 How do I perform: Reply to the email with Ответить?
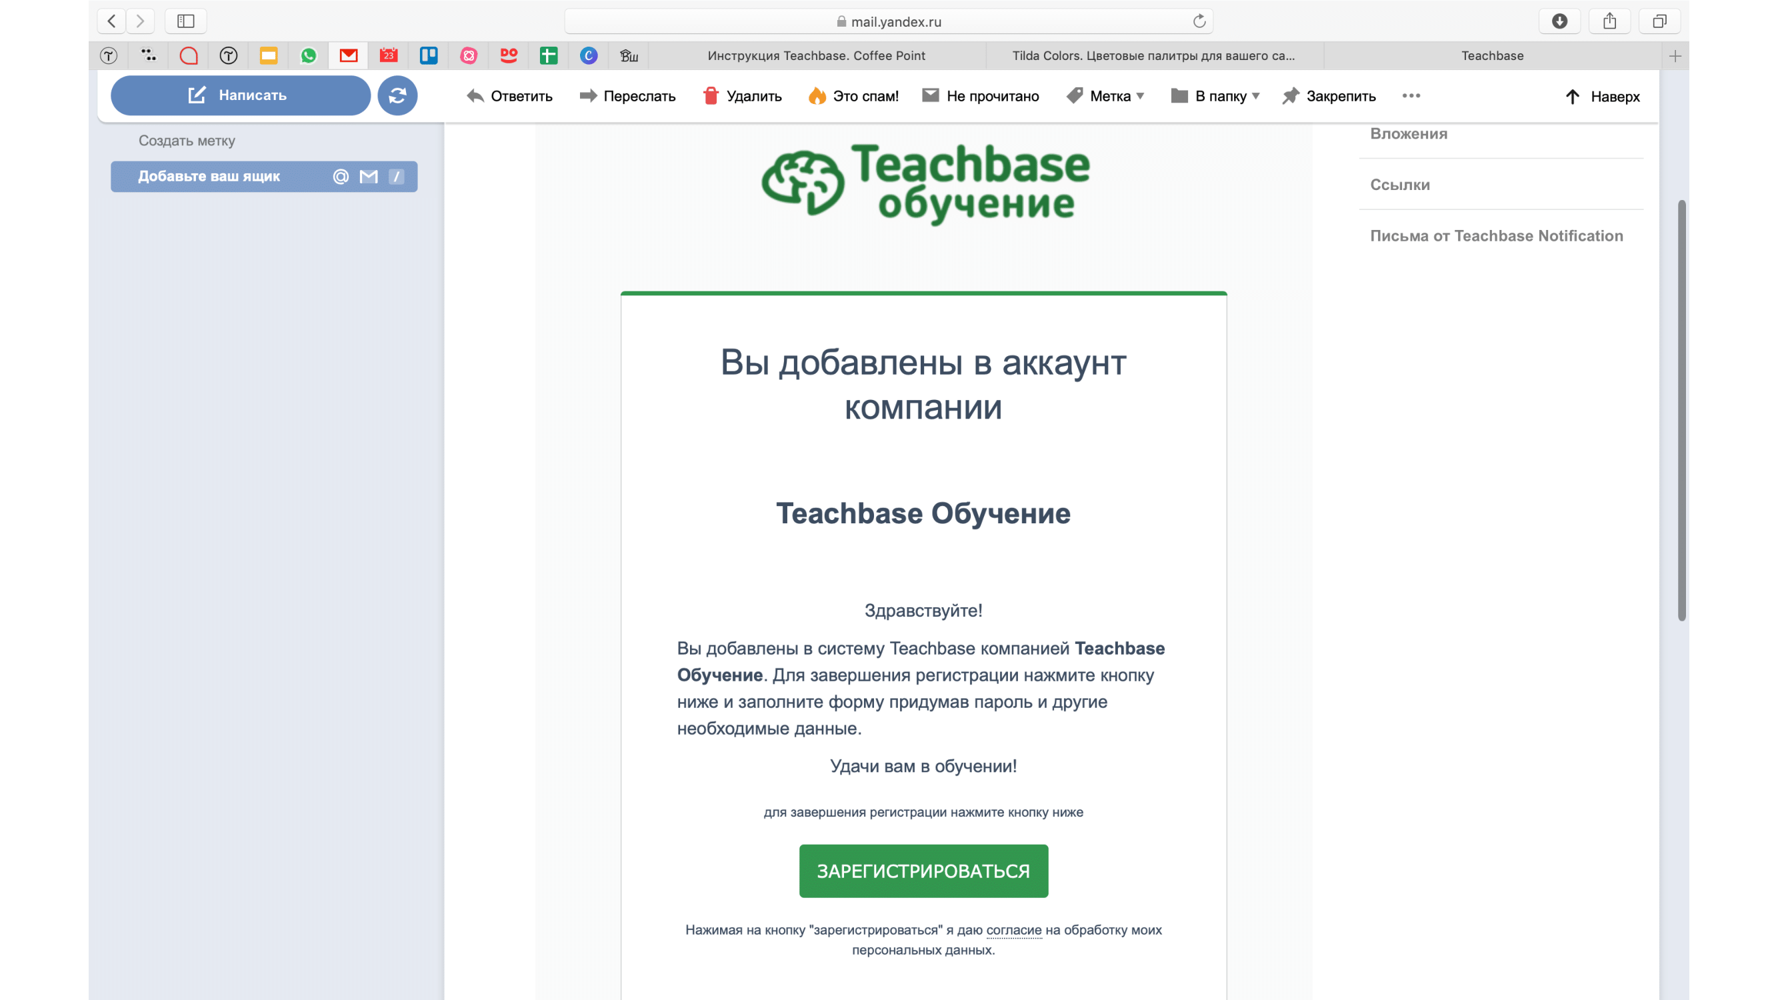click(509, 96)
